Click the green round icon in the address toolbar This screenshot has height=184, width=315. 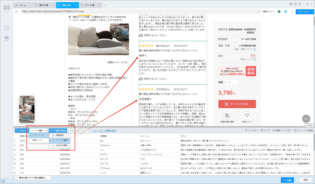[x=279, y=12]
